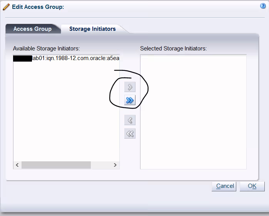269x216 pixels.
Task: Confirm changes with the OK button
Action: [252, 186]
